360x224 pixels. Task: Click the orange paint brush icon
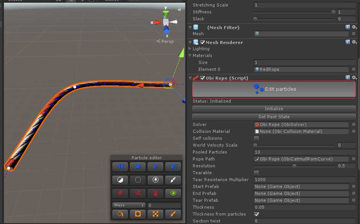point(173,214)
